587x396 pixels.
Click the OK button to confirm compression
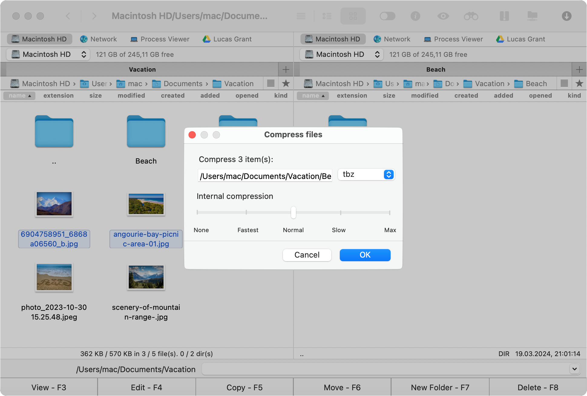[x=365, y=255]
